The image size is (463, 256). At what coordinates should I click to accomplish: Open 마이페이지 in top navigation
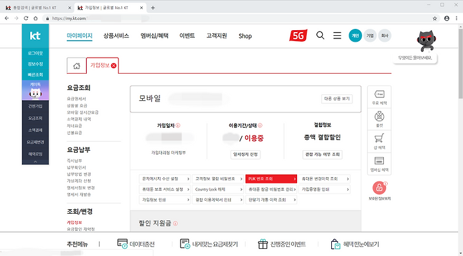pos(80,36)
